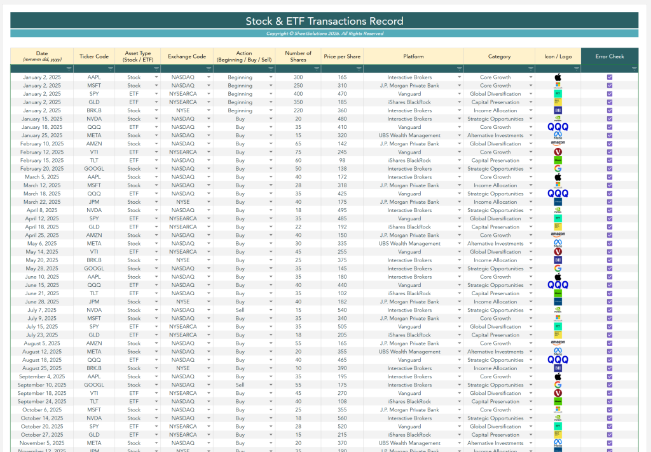This screenshot has width=651, height=452.
Task: Select the Vanguard V logo in February 12 row
Action: click(558, 152)
